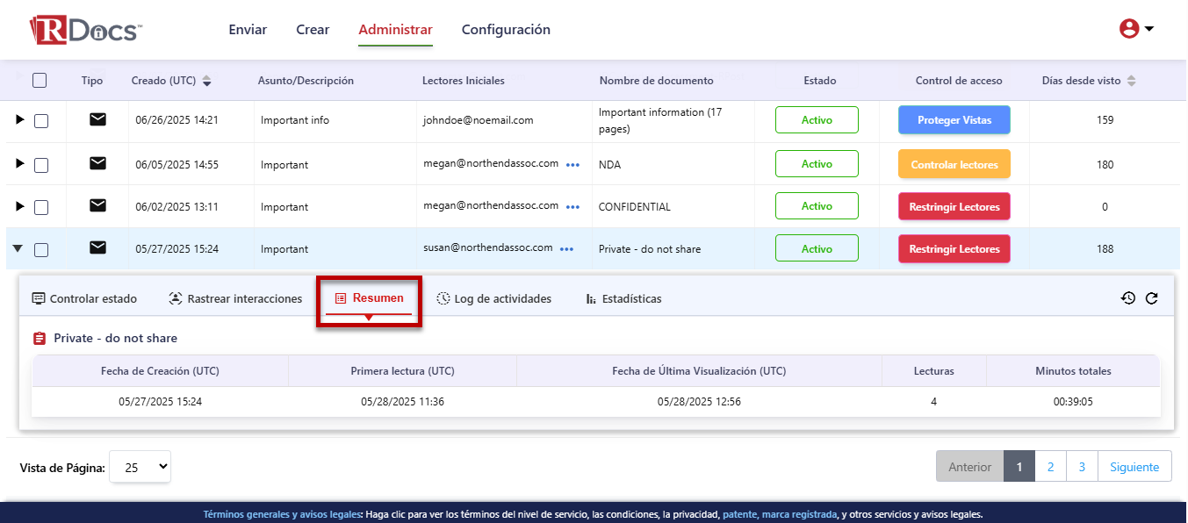Switch to the Log de actividades tab
Viewport: 1188px width, 523px height.
point(494,299)
